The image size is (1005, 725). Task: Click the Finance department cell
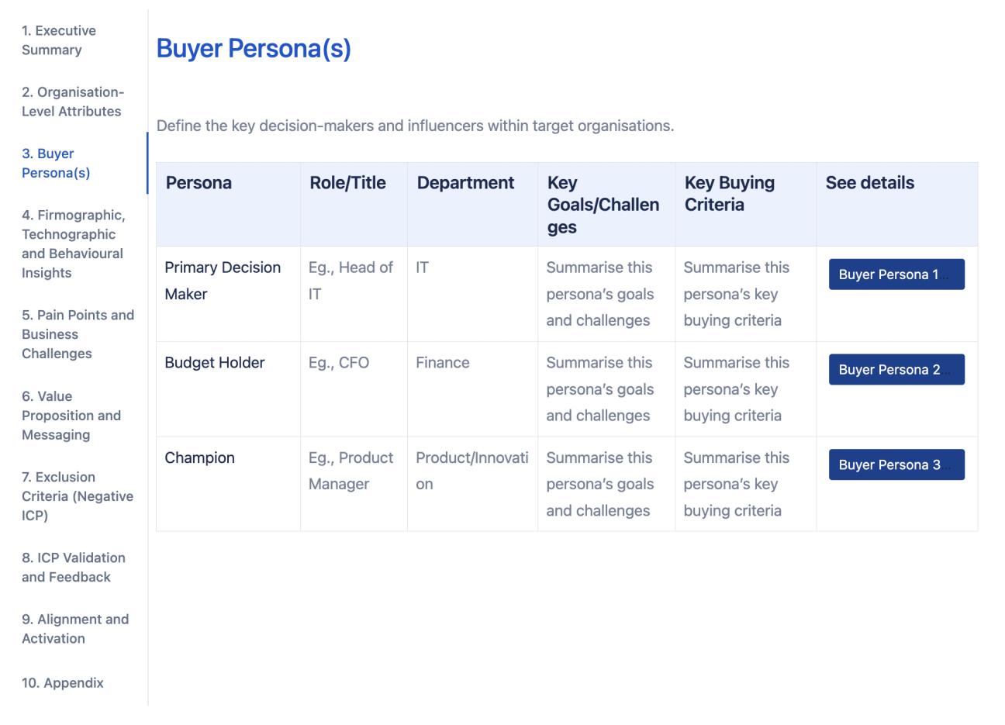coord(444,362)
